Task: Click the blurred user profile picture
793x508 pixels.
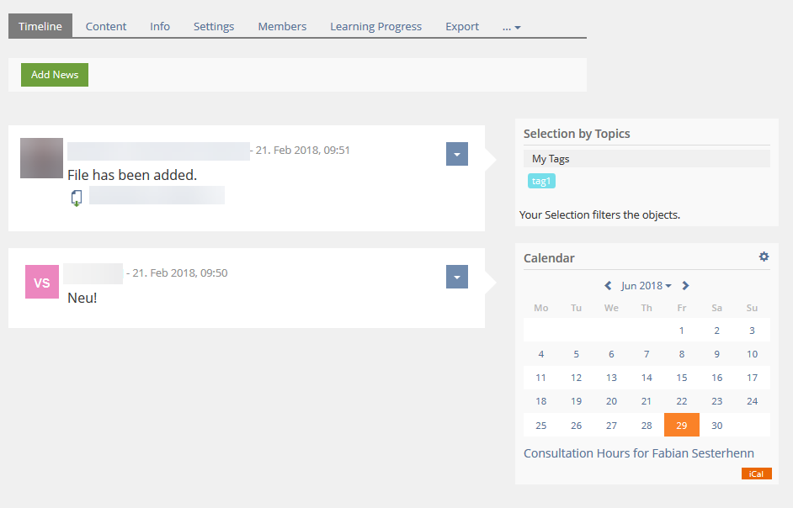Action: pos(41,158)
